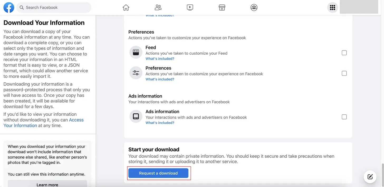Open the Friends icon in top bar
The height and width of the screenshot is (187, 384).
(158, 7)
